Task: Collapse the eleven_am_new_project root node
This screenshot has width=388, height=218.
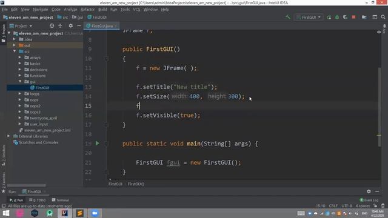Action: click(x=9, y=33)
